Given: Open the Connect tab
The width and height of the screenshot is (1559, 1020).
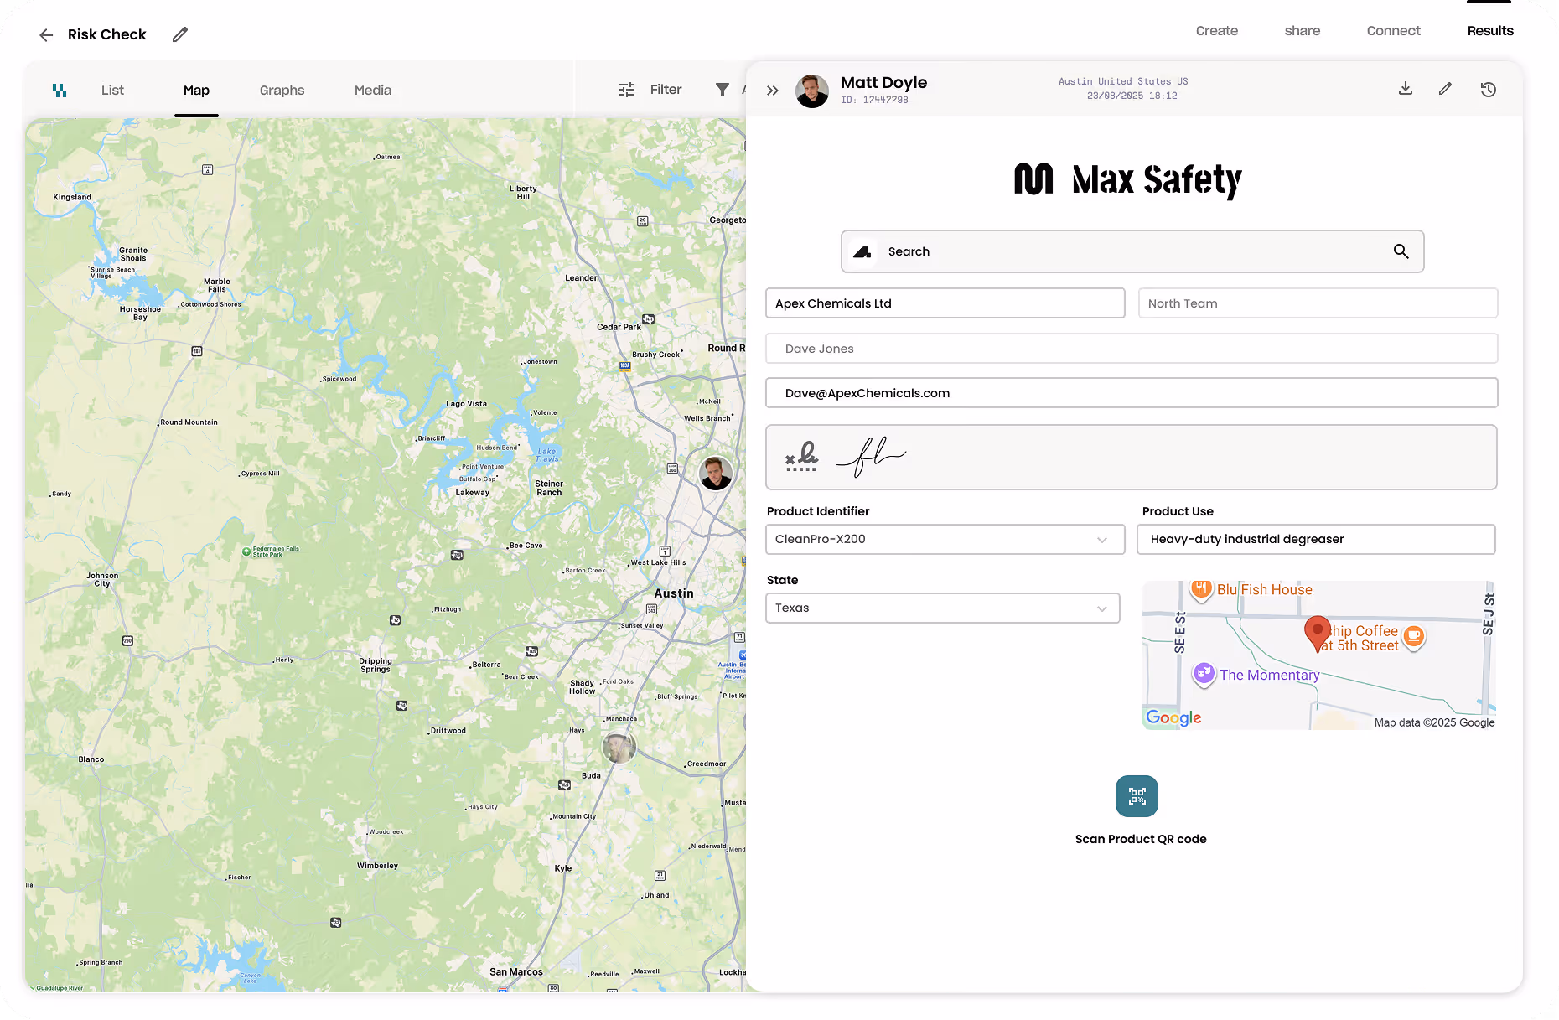Looking at the screenshot, I should (1393, 31).
